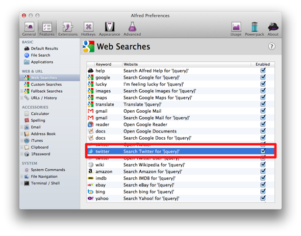Toggle the maps search checkbox

tap(263, 97)
